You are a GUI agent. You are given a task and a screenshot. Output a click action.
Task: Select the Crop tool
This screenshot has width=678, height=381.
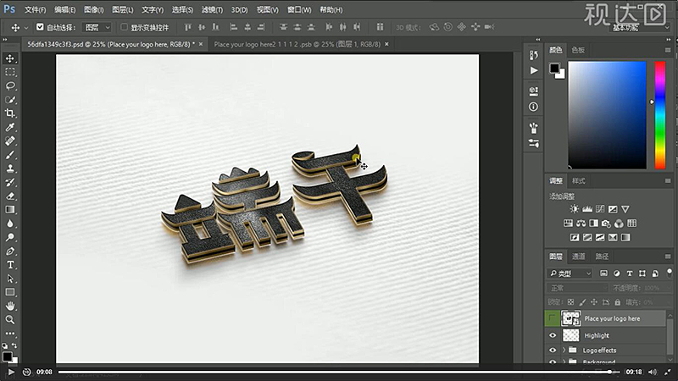tap(10, 113)
